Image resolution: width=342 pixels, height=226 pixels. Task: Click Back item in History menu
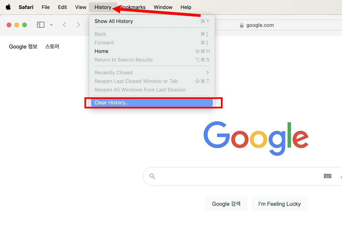point(152,34)
